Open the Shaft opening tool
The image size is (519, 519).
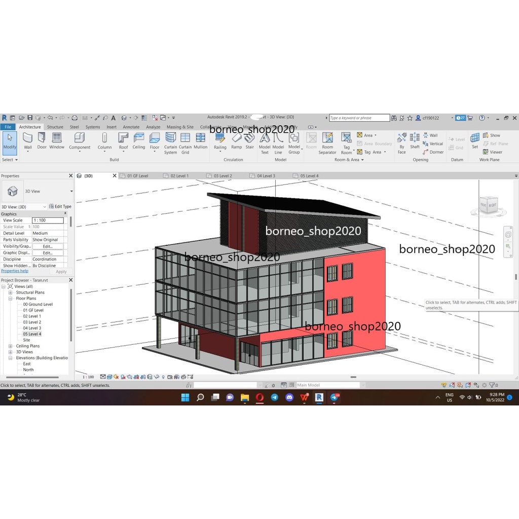415,140
